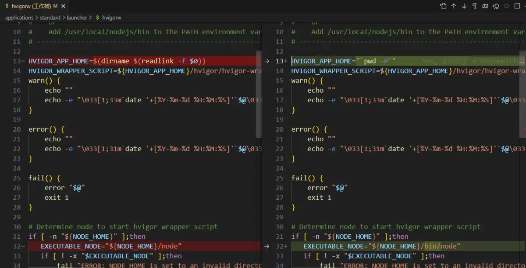Click HVIGOR_WRAPPER_SCRIPT line in right pane
The image size is (526, 268).
coord(408,71)
